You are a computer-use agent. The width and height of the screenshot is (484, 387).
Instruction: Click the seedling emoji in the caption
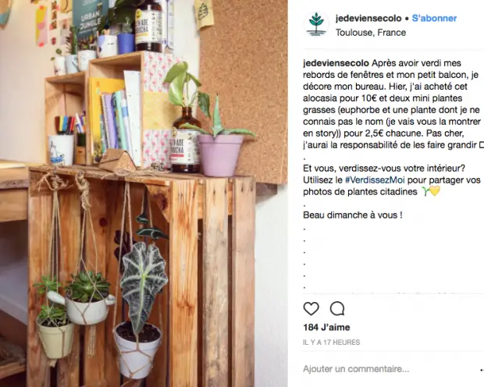425,192
